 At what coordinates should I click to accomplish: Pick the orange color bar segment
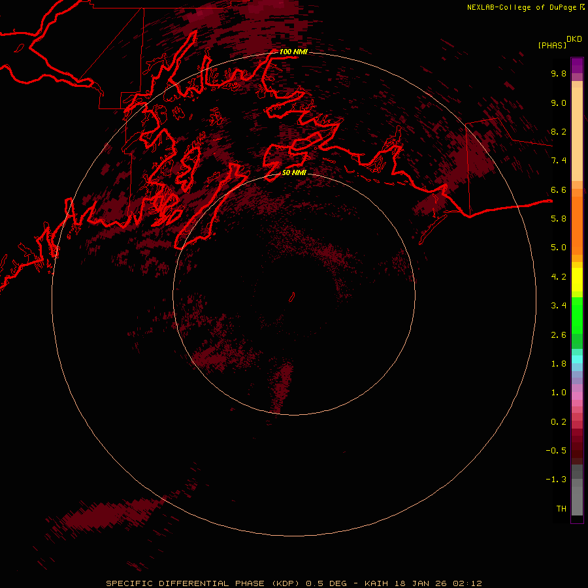pos(577,225)
